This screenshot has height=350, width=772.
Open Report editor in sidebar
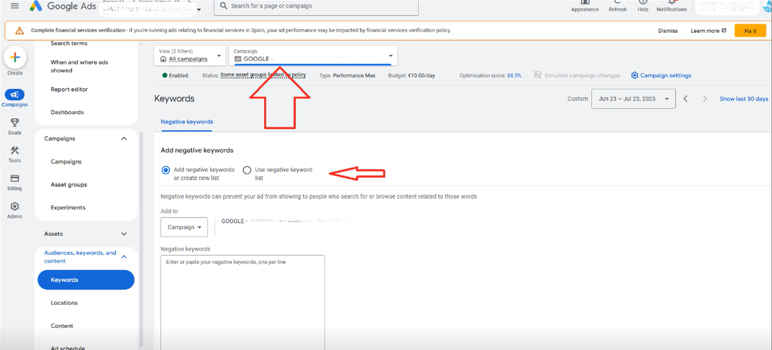[69, 89]
